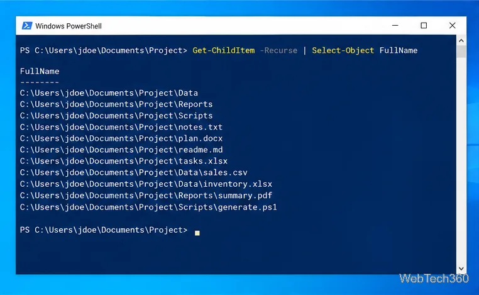Viewport: 479px width, 295px height.
Task: Click the Project\Reports path line
Action: tap(116, 104)
